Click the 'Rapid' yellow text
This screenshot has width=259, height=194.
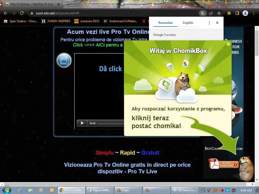127,153
